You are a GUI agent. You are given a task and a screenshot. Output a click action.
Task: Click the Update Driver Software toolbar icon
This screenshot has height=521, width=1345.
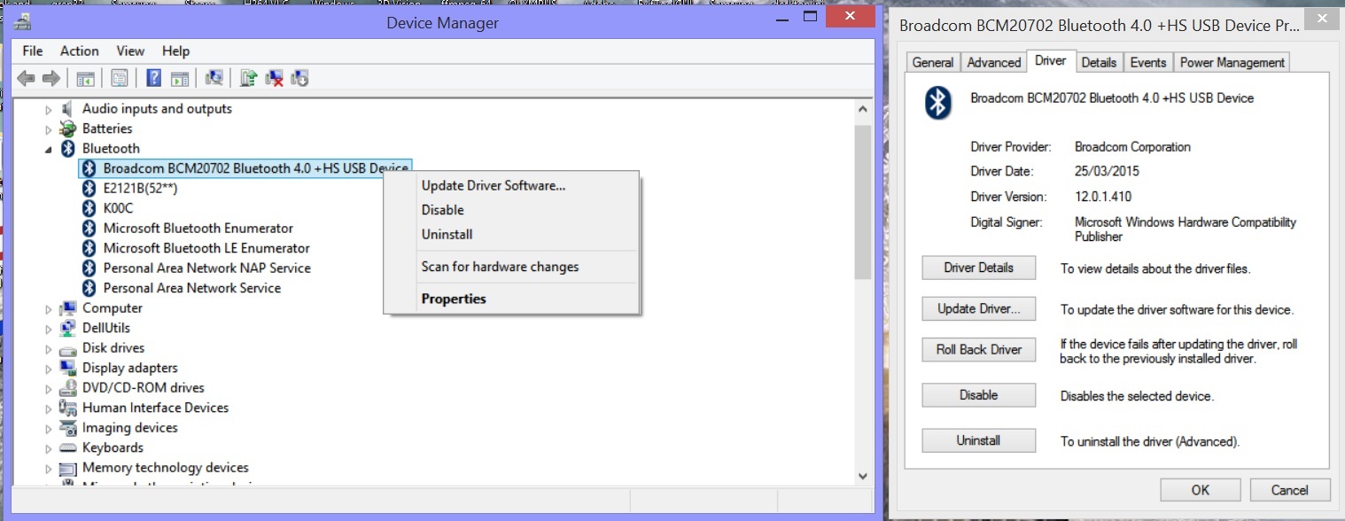[249, 78]
